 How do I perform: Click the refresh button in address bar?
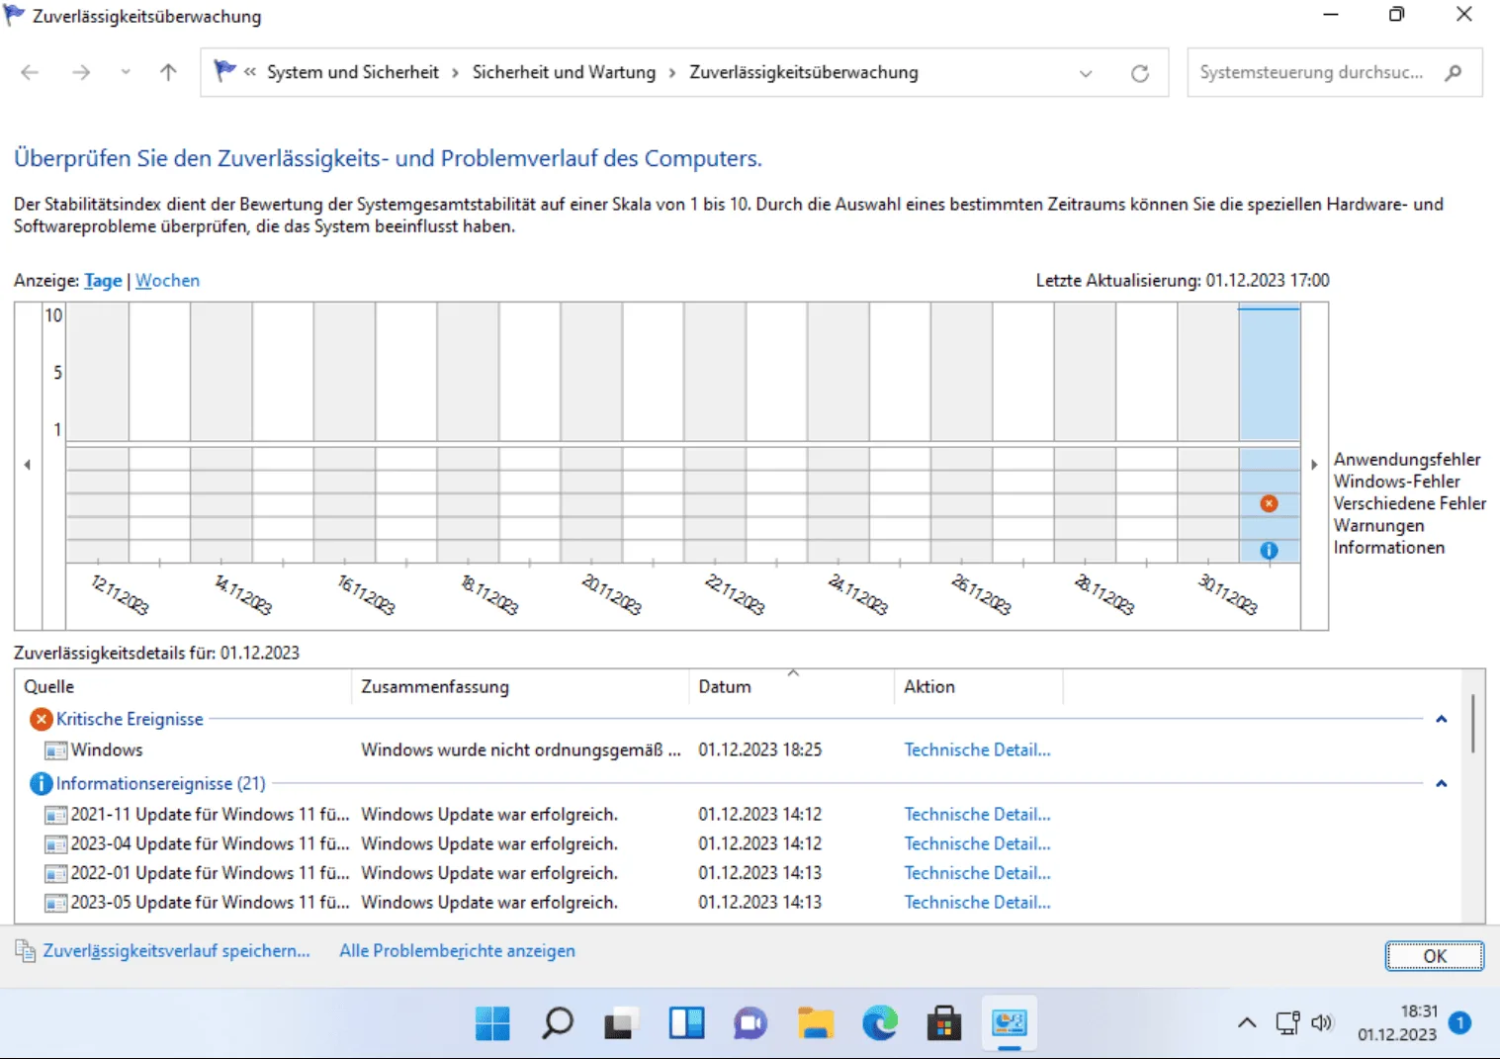pyautogui.click(x=1139, y=73)
